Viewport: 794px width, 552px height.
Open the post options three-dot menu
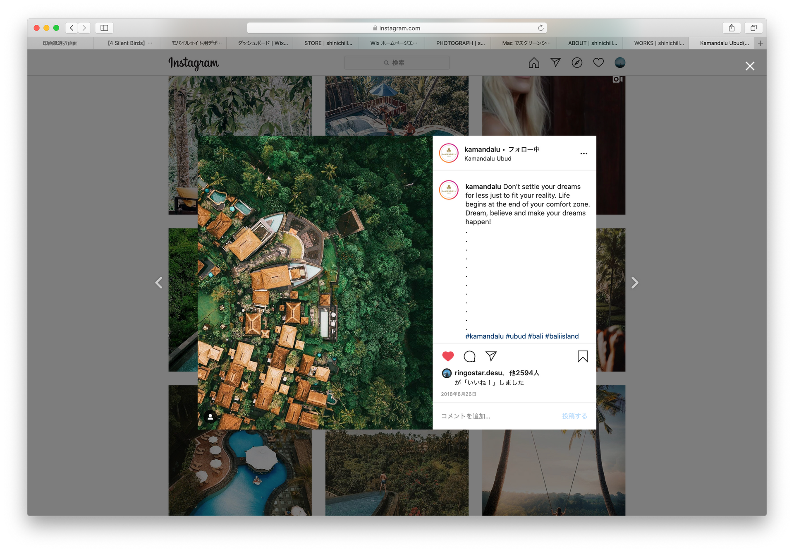pyautogui.click(x=584, y=154)
